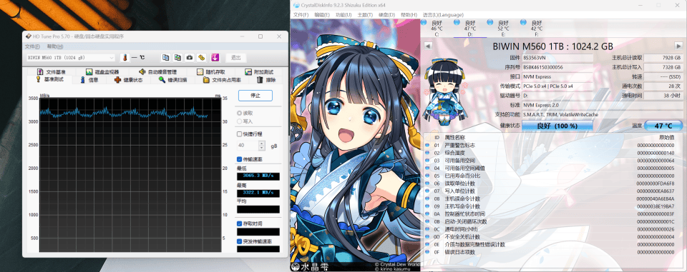Open 帮助(H) menu in CrystalDiskInfo

pyautogui.click(x=409, y=15)
